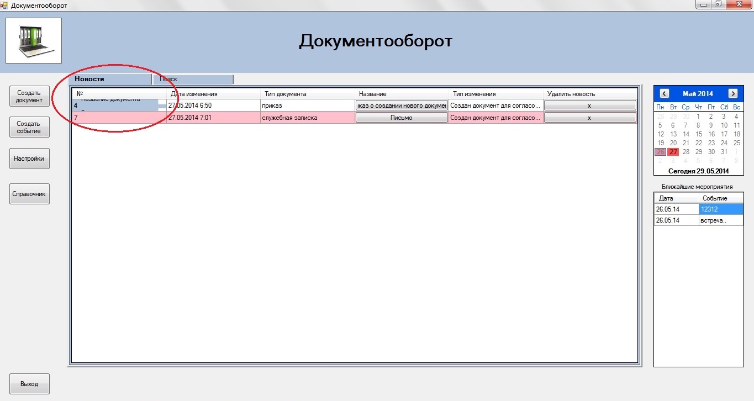This screenshot has width=754, height=401.
Task: Delete the служебная записка news with its x button
Action: pyautogui.click(x=590, y=118)
